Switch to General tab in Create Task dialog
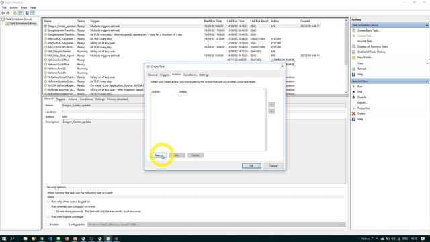The width and height of the screenshot is (430, 242). pyautogui.click(x=153, y=75)
